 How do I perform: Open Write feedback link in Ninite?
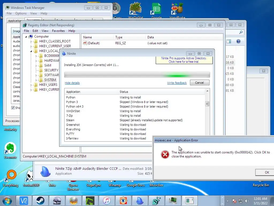pos(177,83)
